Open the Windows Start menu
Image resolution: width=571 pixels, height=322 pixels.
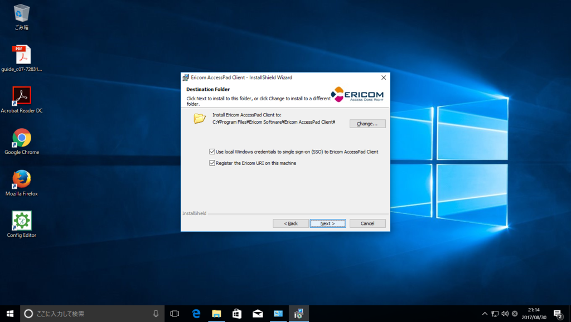(10, 314)
